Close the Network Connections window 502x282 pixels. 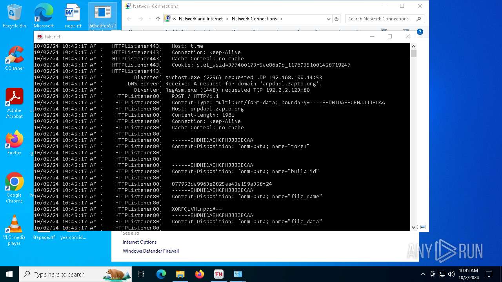420,6
